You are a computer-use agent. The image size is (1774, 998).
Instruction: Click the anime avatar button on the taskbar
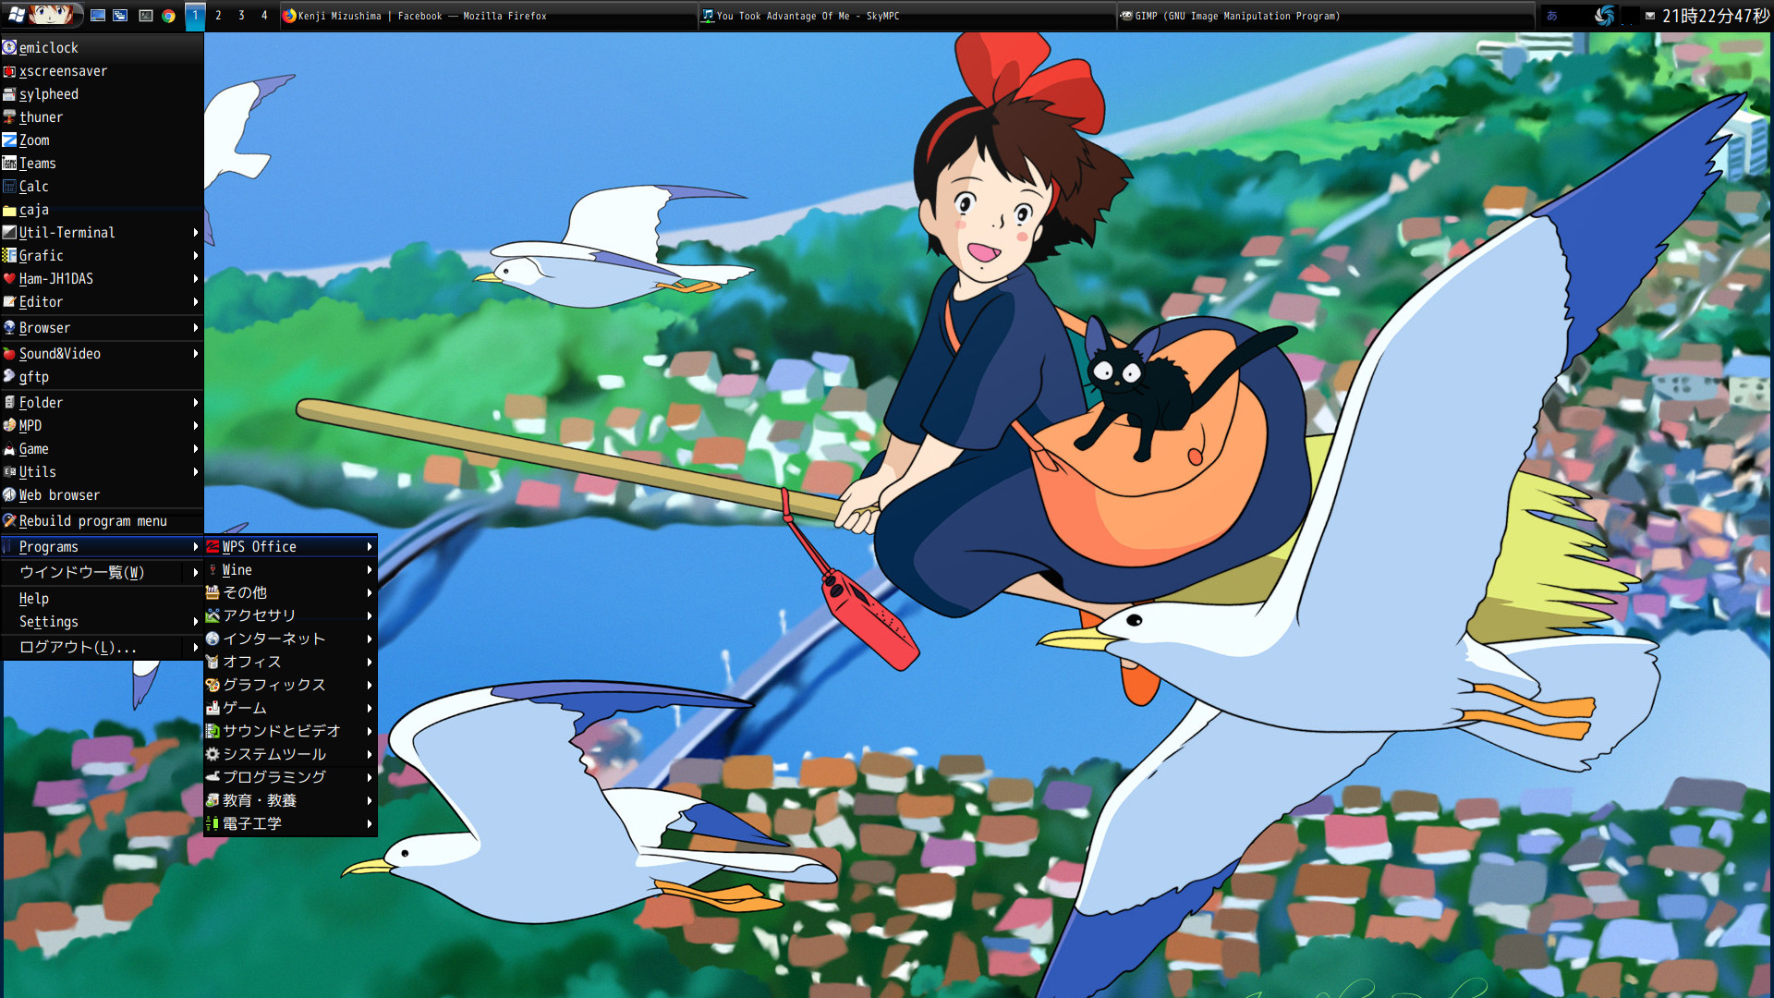[51, 16]
